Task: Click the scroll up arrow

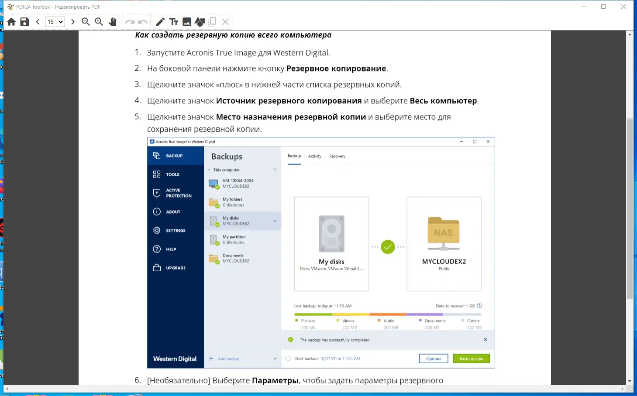Action: click(x=630, y=34)
